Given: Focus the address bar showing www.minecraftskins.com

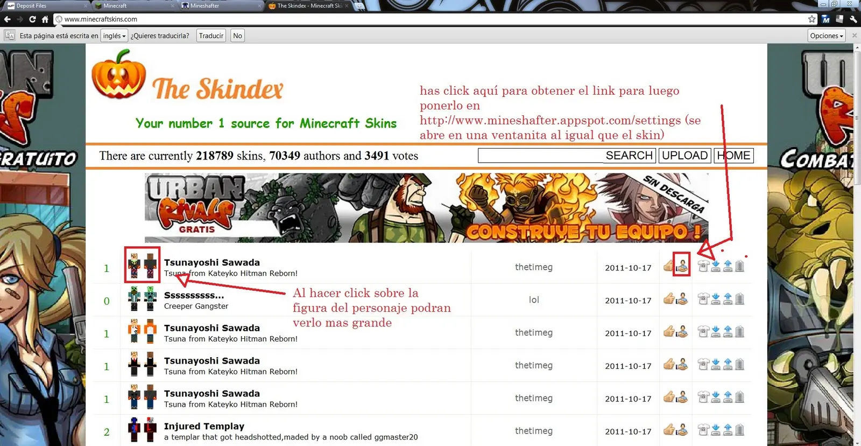Looking at the screenshot, I should pyautogui.click(x=430, y=19).
